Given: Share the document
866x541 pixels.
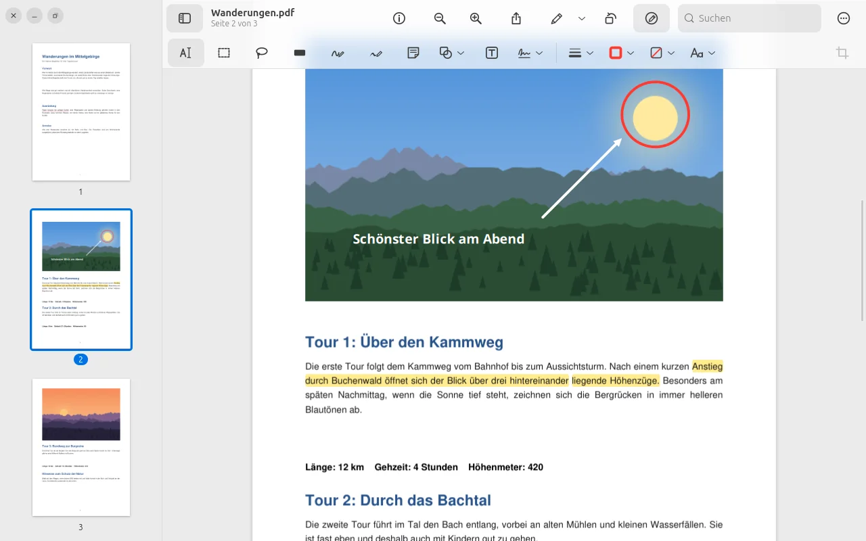Looking at the screenshot, I should pos(516,18).
